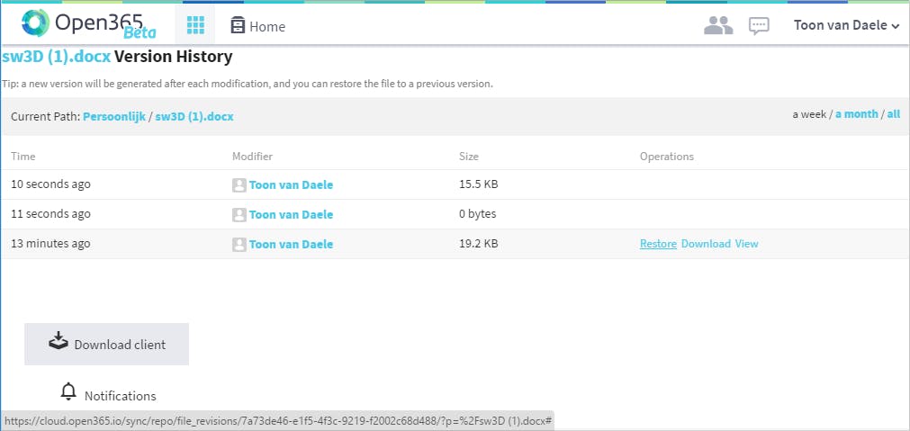Open the chat speech bubble icon
This screenshot has width=910, height=431.
pos(759,26)
